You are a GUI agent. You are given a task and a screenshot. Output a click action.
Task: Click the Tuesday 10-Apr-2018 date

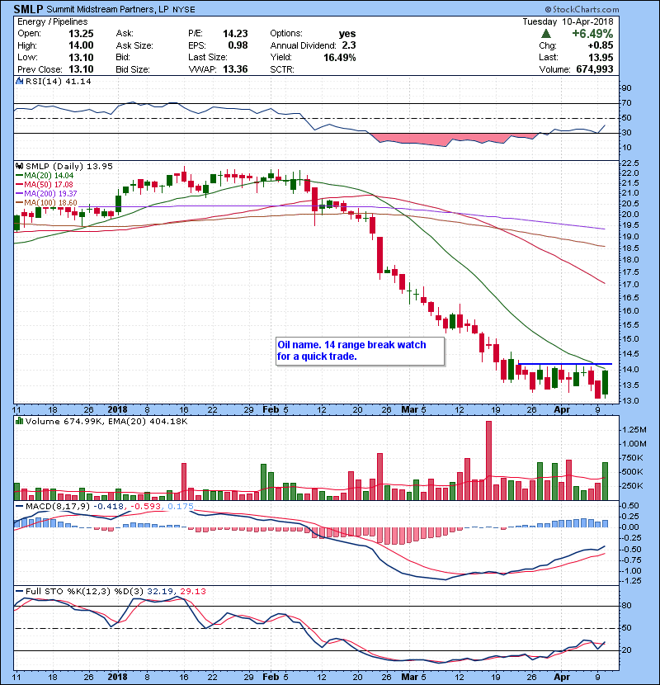coord(568,21)
